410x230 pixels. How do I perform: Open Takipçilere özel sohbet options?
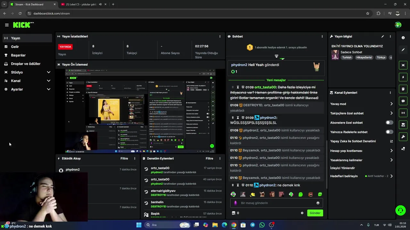pos(362,113)
